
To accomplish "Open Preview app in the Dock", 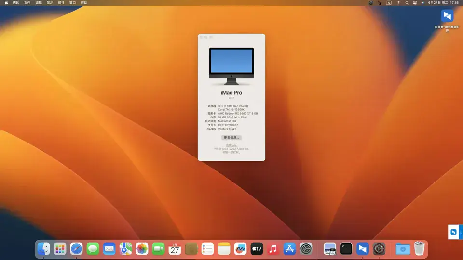I will coord(329,249).
